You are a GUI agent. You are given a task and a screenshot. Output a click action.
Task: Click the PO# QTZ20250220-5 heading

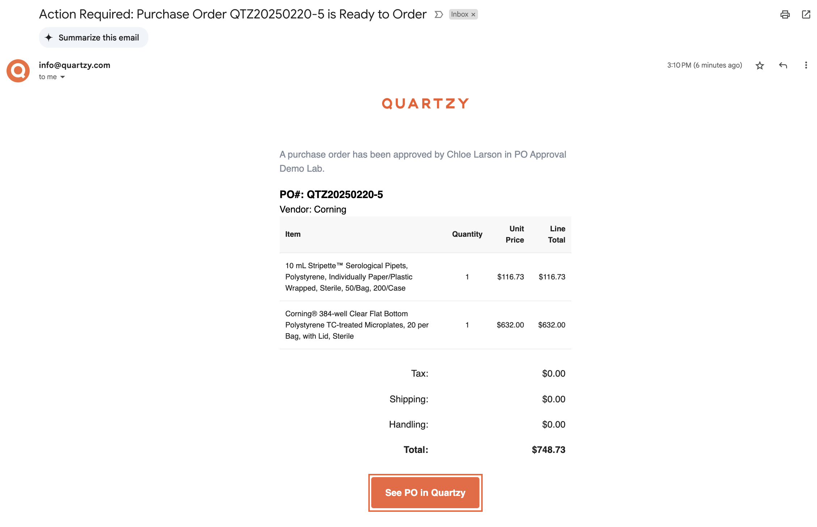tap(331, 194)
